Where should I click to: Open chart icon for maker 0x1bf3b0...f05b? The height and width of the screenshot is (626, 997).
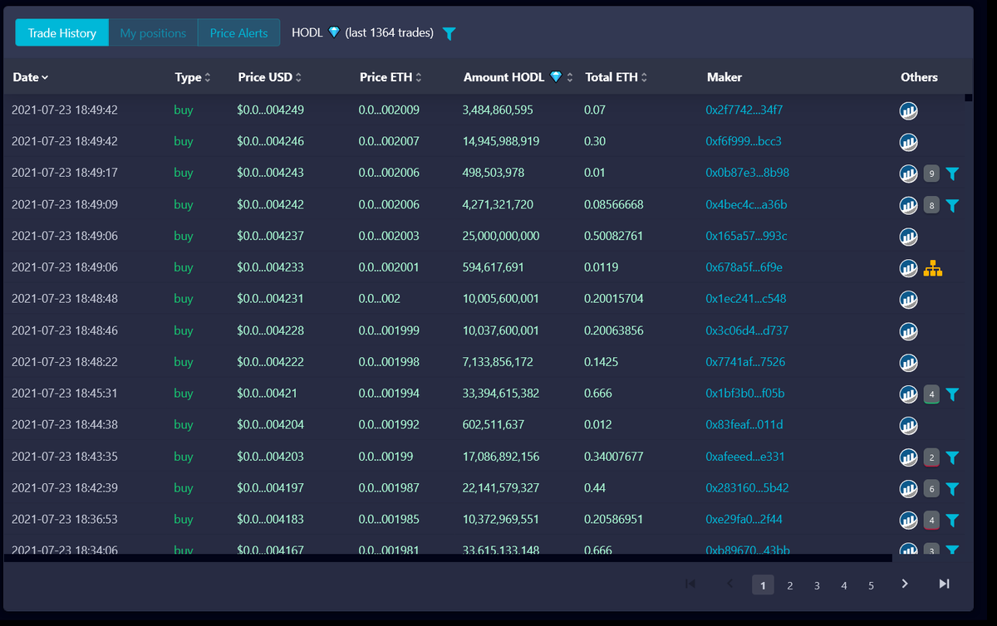click(x=909, y=394)
